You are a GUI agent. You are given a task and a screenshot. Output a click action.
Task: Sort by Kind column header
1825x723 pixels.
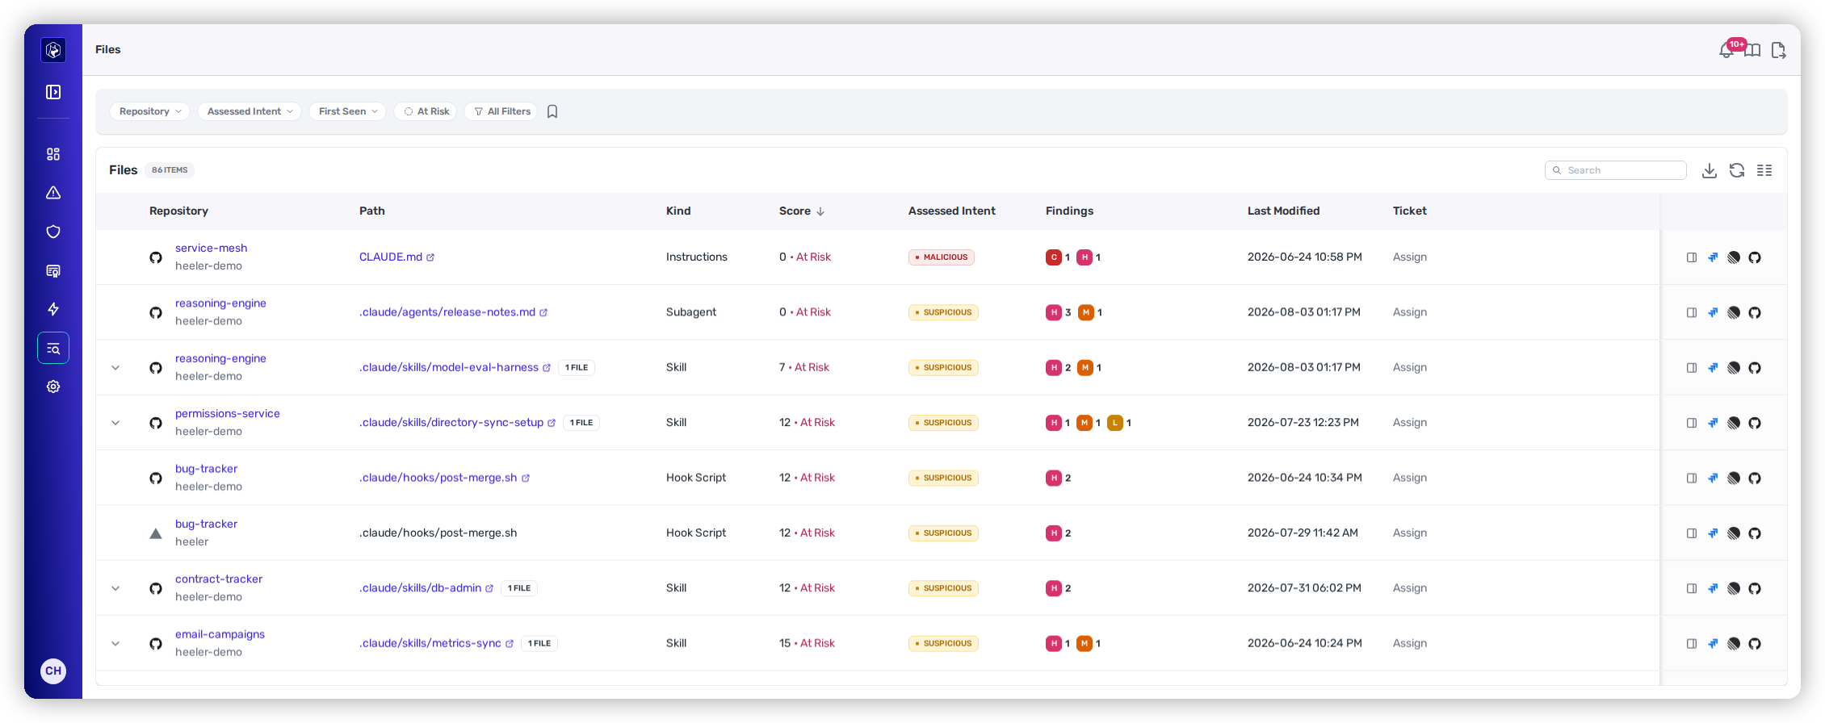(x=678, y=211)
